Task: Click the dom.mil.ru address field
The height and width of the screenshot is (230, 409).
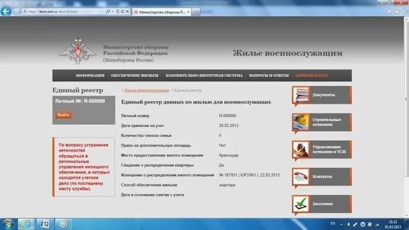Action: pos(64,12)
